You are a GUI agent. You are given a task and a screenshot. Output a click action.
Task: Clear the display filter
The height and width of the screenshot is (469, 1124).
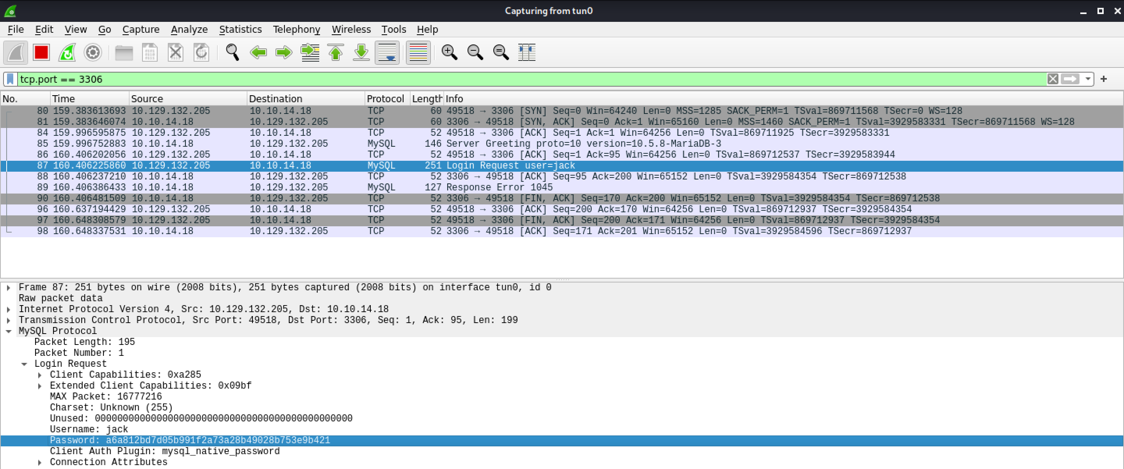(1053, 79)
